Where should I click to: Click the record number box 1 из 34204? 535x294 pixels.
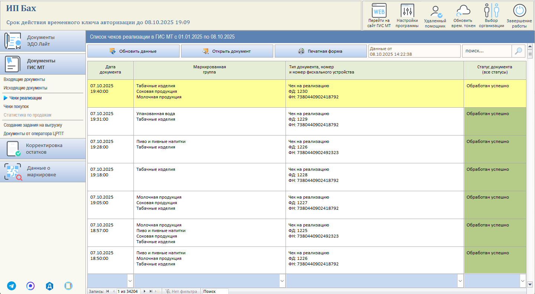128,291
